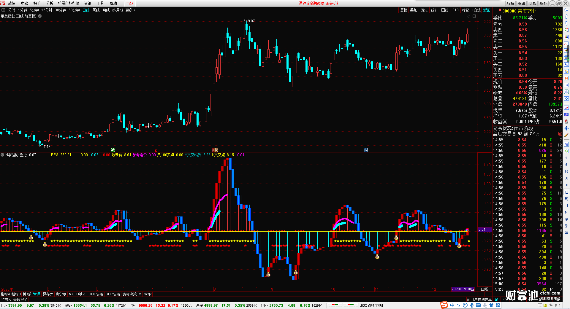Screen dimensions: 570x309
Task: Open the Sogou skin shirt icon
Action: 491,305
